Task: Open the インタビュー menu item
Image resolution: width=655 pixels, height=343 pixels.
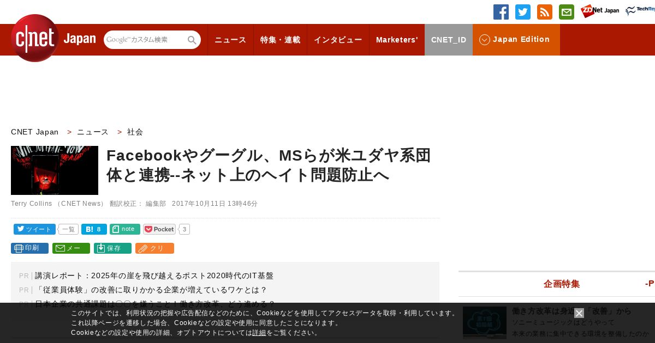Action: pyautogui.click(x=338, y=40)
